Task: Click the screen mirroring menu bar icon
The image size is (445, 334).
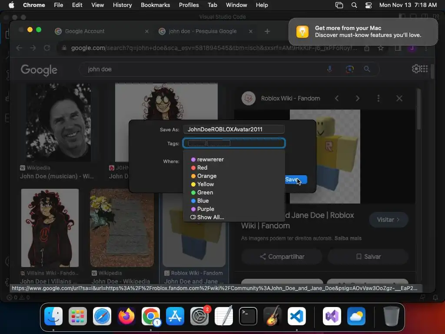Action: pos(339,5)
